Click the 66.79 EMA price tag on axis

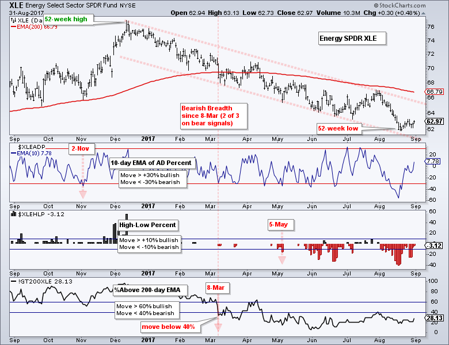click(435, 92)
